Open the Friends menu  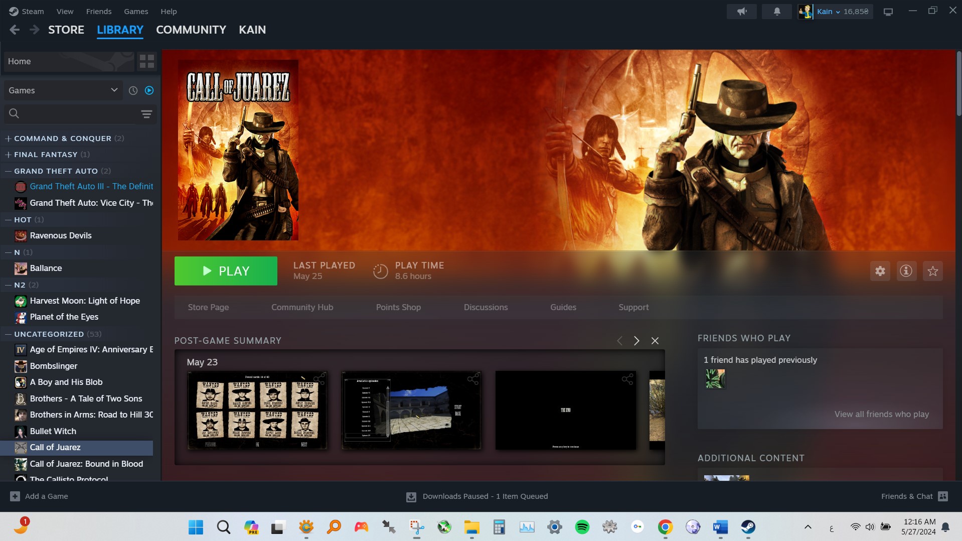point(99,11)
